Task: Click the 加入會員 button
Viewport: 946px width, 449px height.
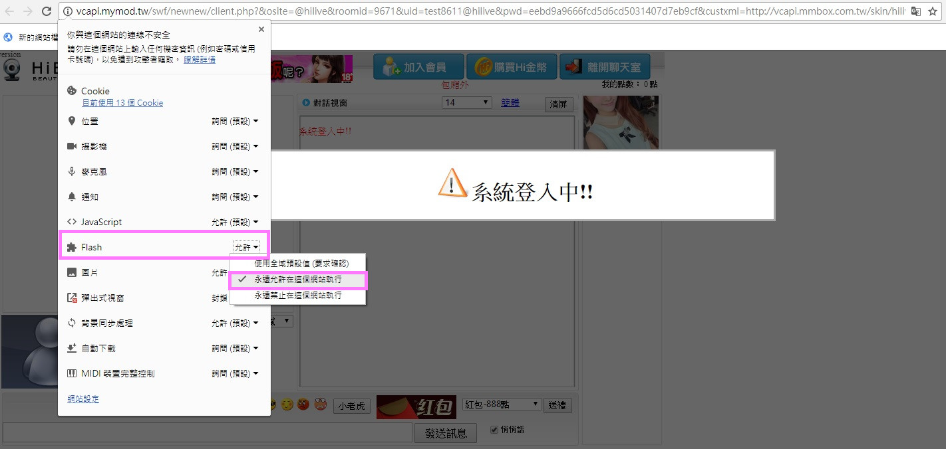Action: point(419,67)
